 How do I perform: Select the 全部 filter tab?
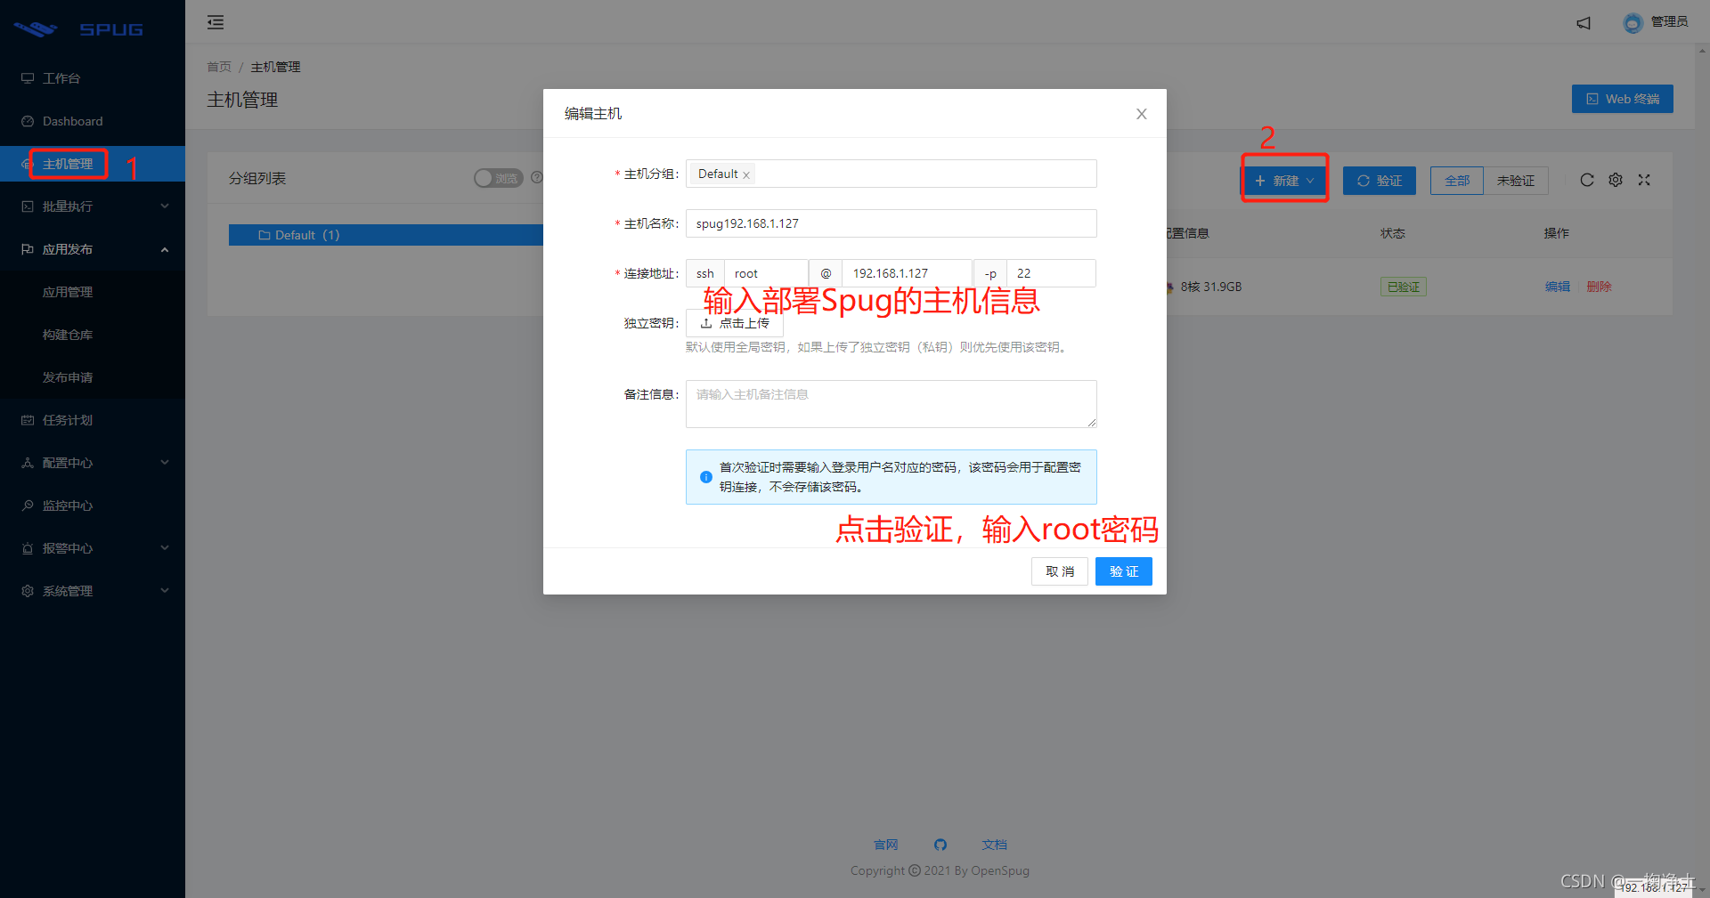tap(1456, 180)
